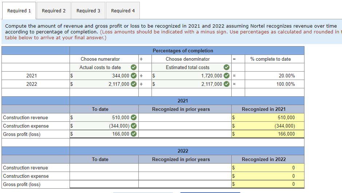Click checkmark next to 2,117,000 numerator for 2022

tap(134, 84)
